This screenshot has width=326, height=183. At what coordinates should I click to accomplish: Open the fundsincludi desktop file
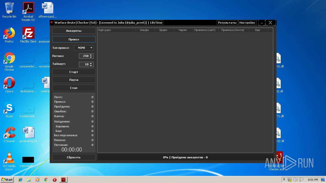click(x=28, y=111)
